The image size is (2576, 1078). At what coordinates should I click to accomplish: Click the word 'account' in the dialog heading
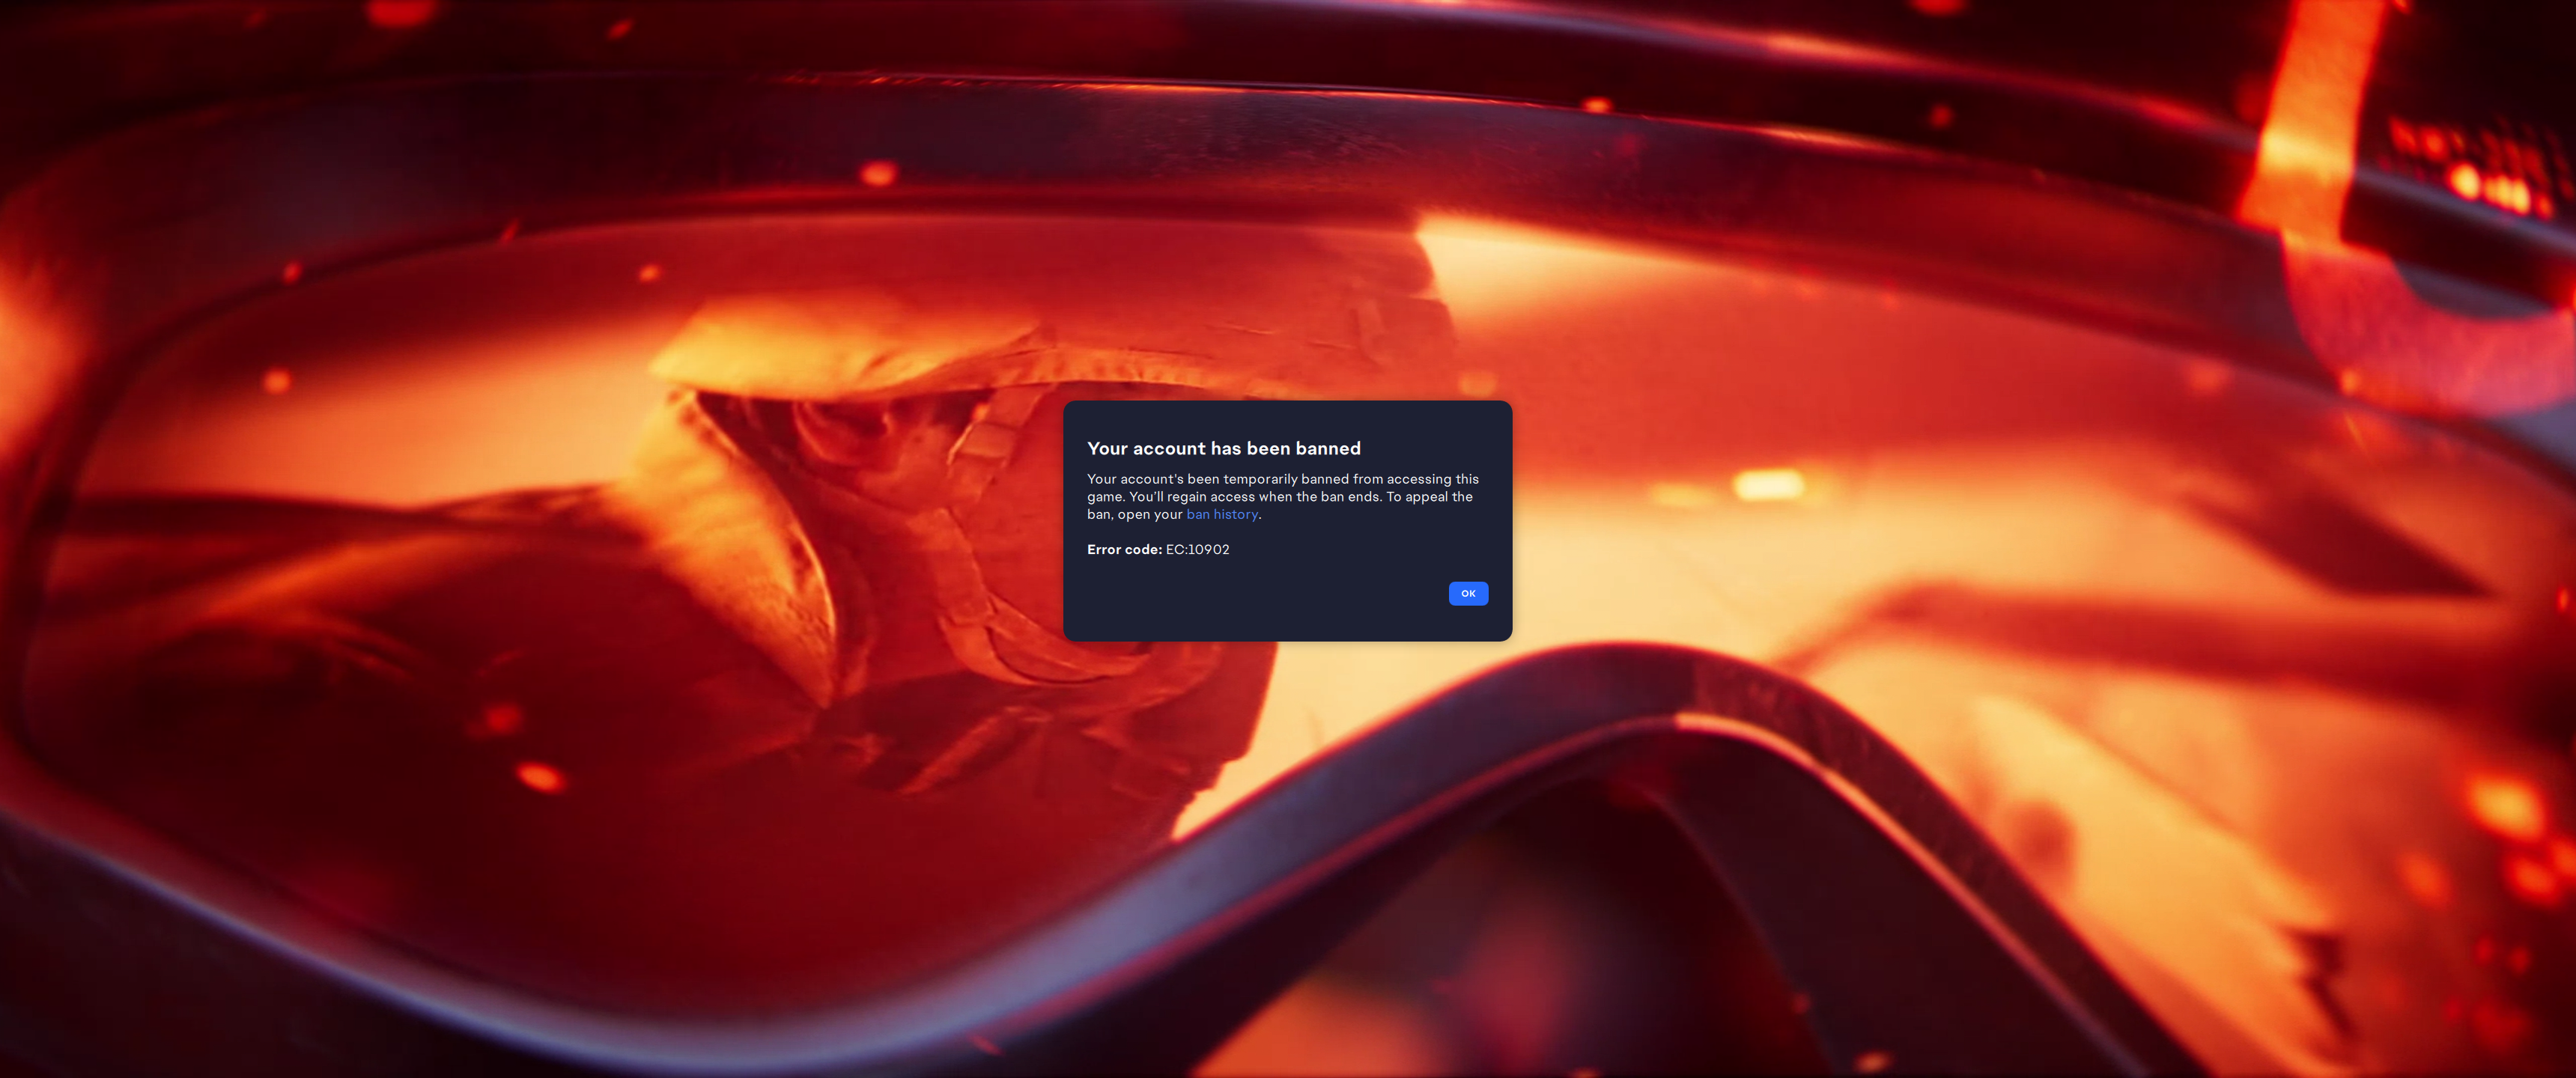point(1168,448)
